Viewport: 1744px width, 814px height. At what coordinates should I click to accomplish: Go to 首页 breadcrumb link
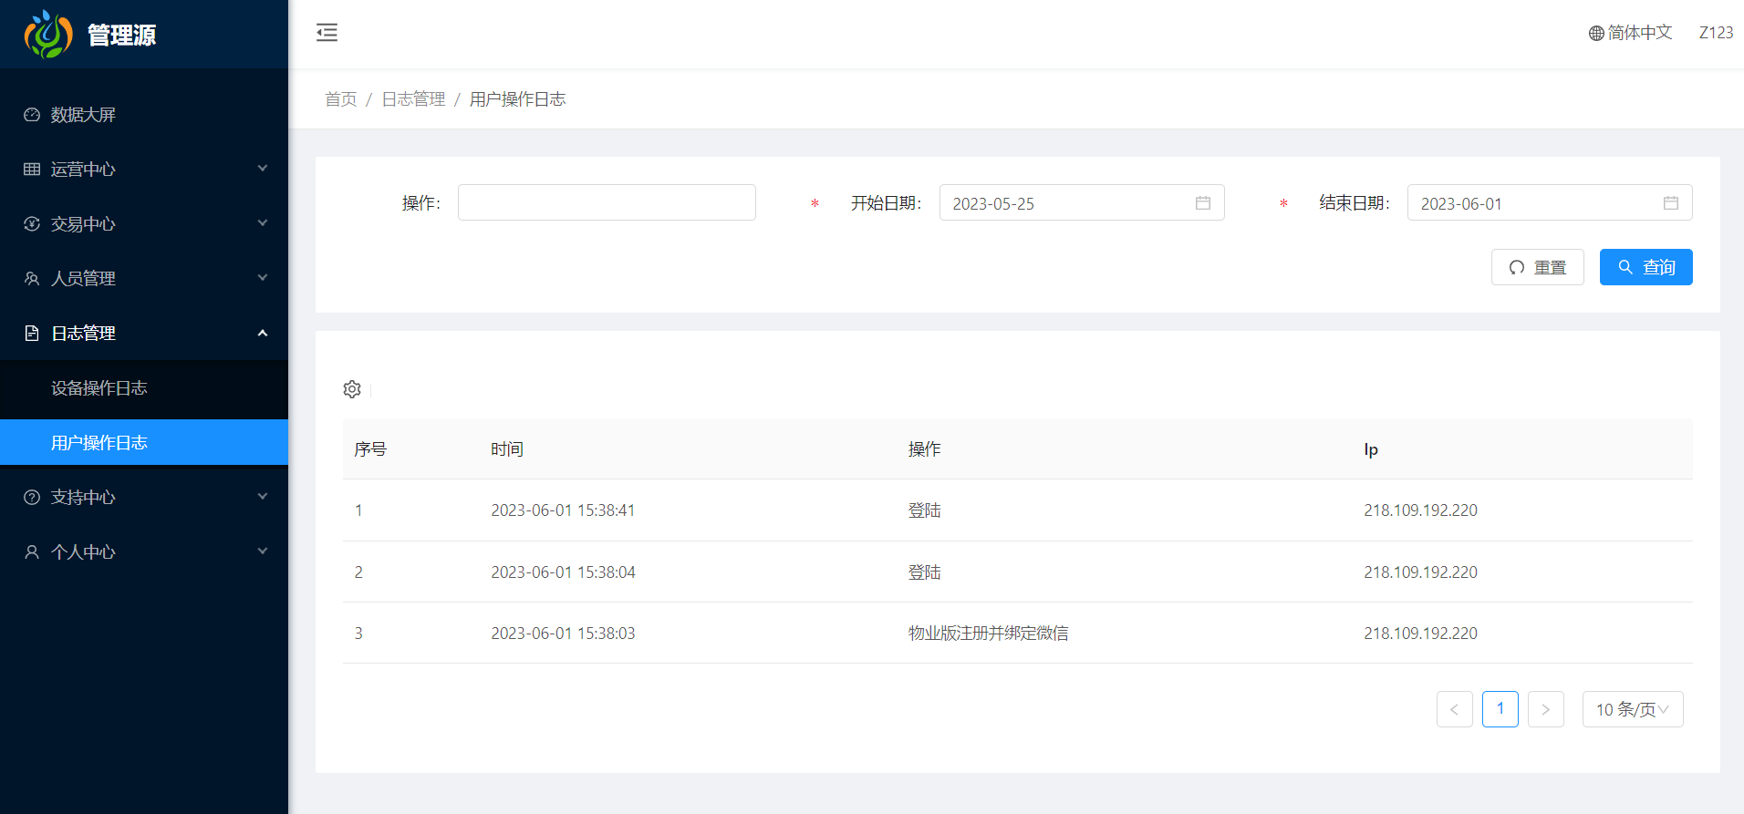pos(341,99)
